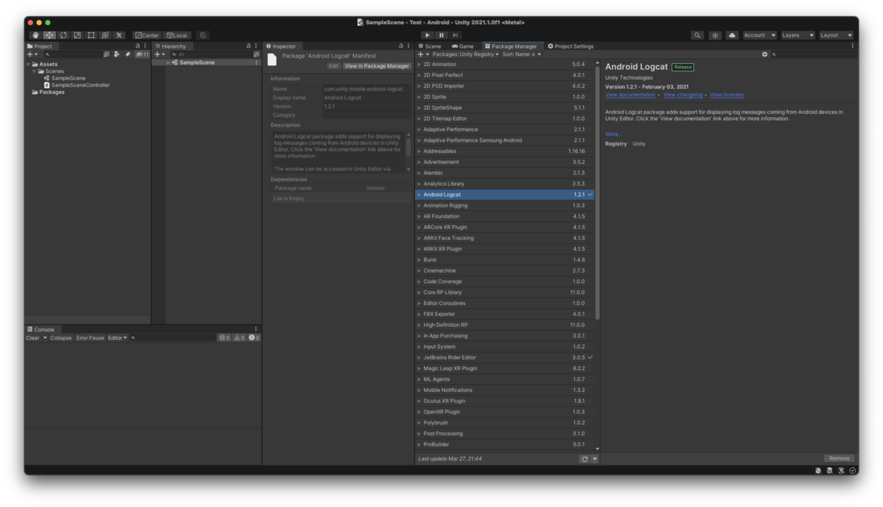Select the Move tool
883x507 pixels.
49,35
